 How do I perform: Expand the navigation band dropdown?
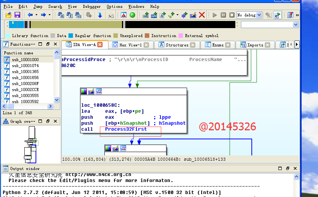[x=296, y=25]
